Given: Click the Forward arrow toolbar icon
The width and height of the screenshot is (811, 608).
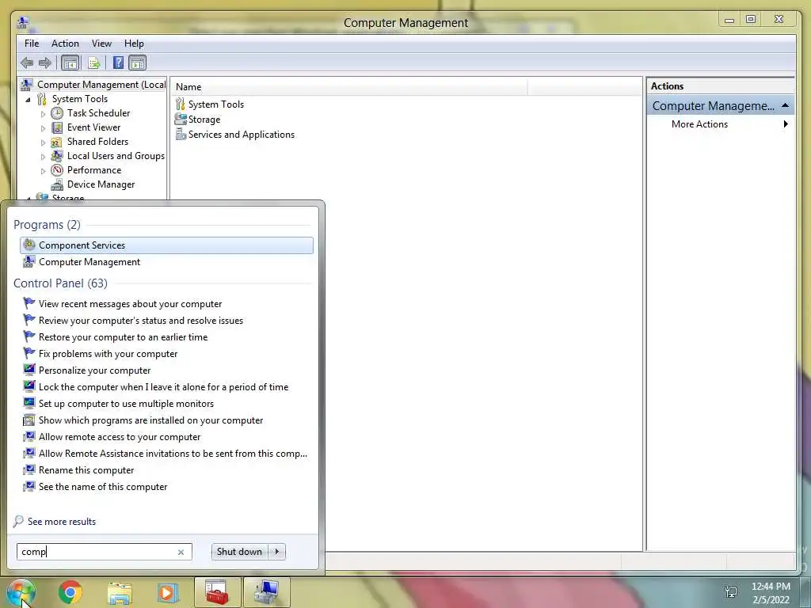Looking at the screenshot, I should pos(45,63).
